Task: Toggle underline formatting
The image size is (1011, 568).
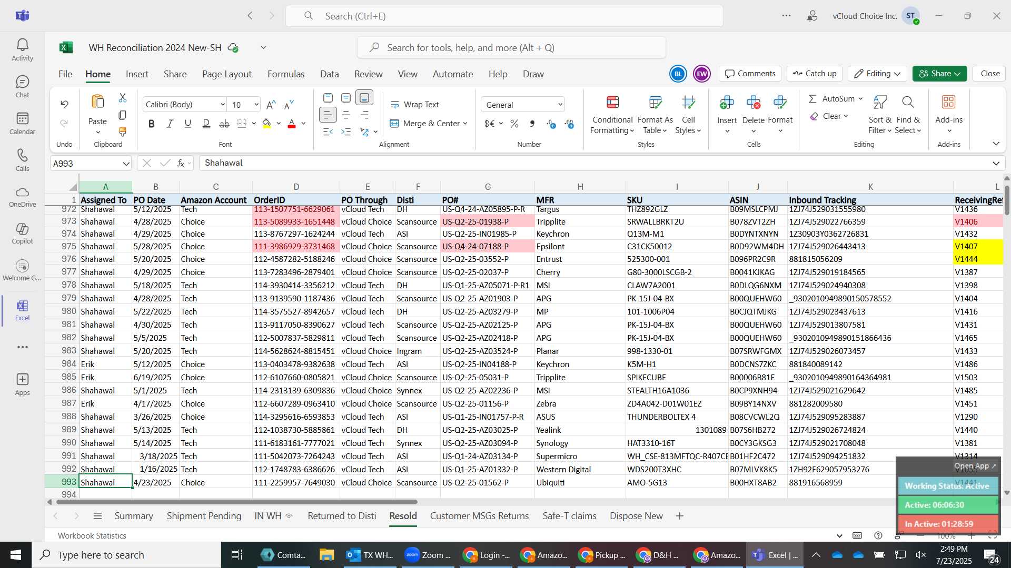Action: [187, 124]
